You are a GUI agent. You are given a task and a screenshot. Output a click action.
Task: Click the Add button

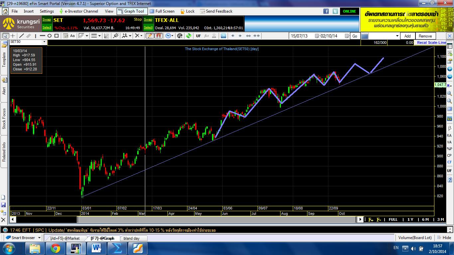[x=407, y=36]
